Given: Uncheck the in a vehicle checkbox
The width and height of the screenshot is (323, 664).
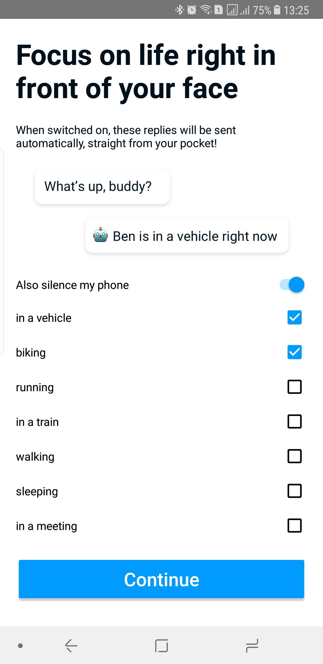Looking at the screenshot, I should 294,317.
